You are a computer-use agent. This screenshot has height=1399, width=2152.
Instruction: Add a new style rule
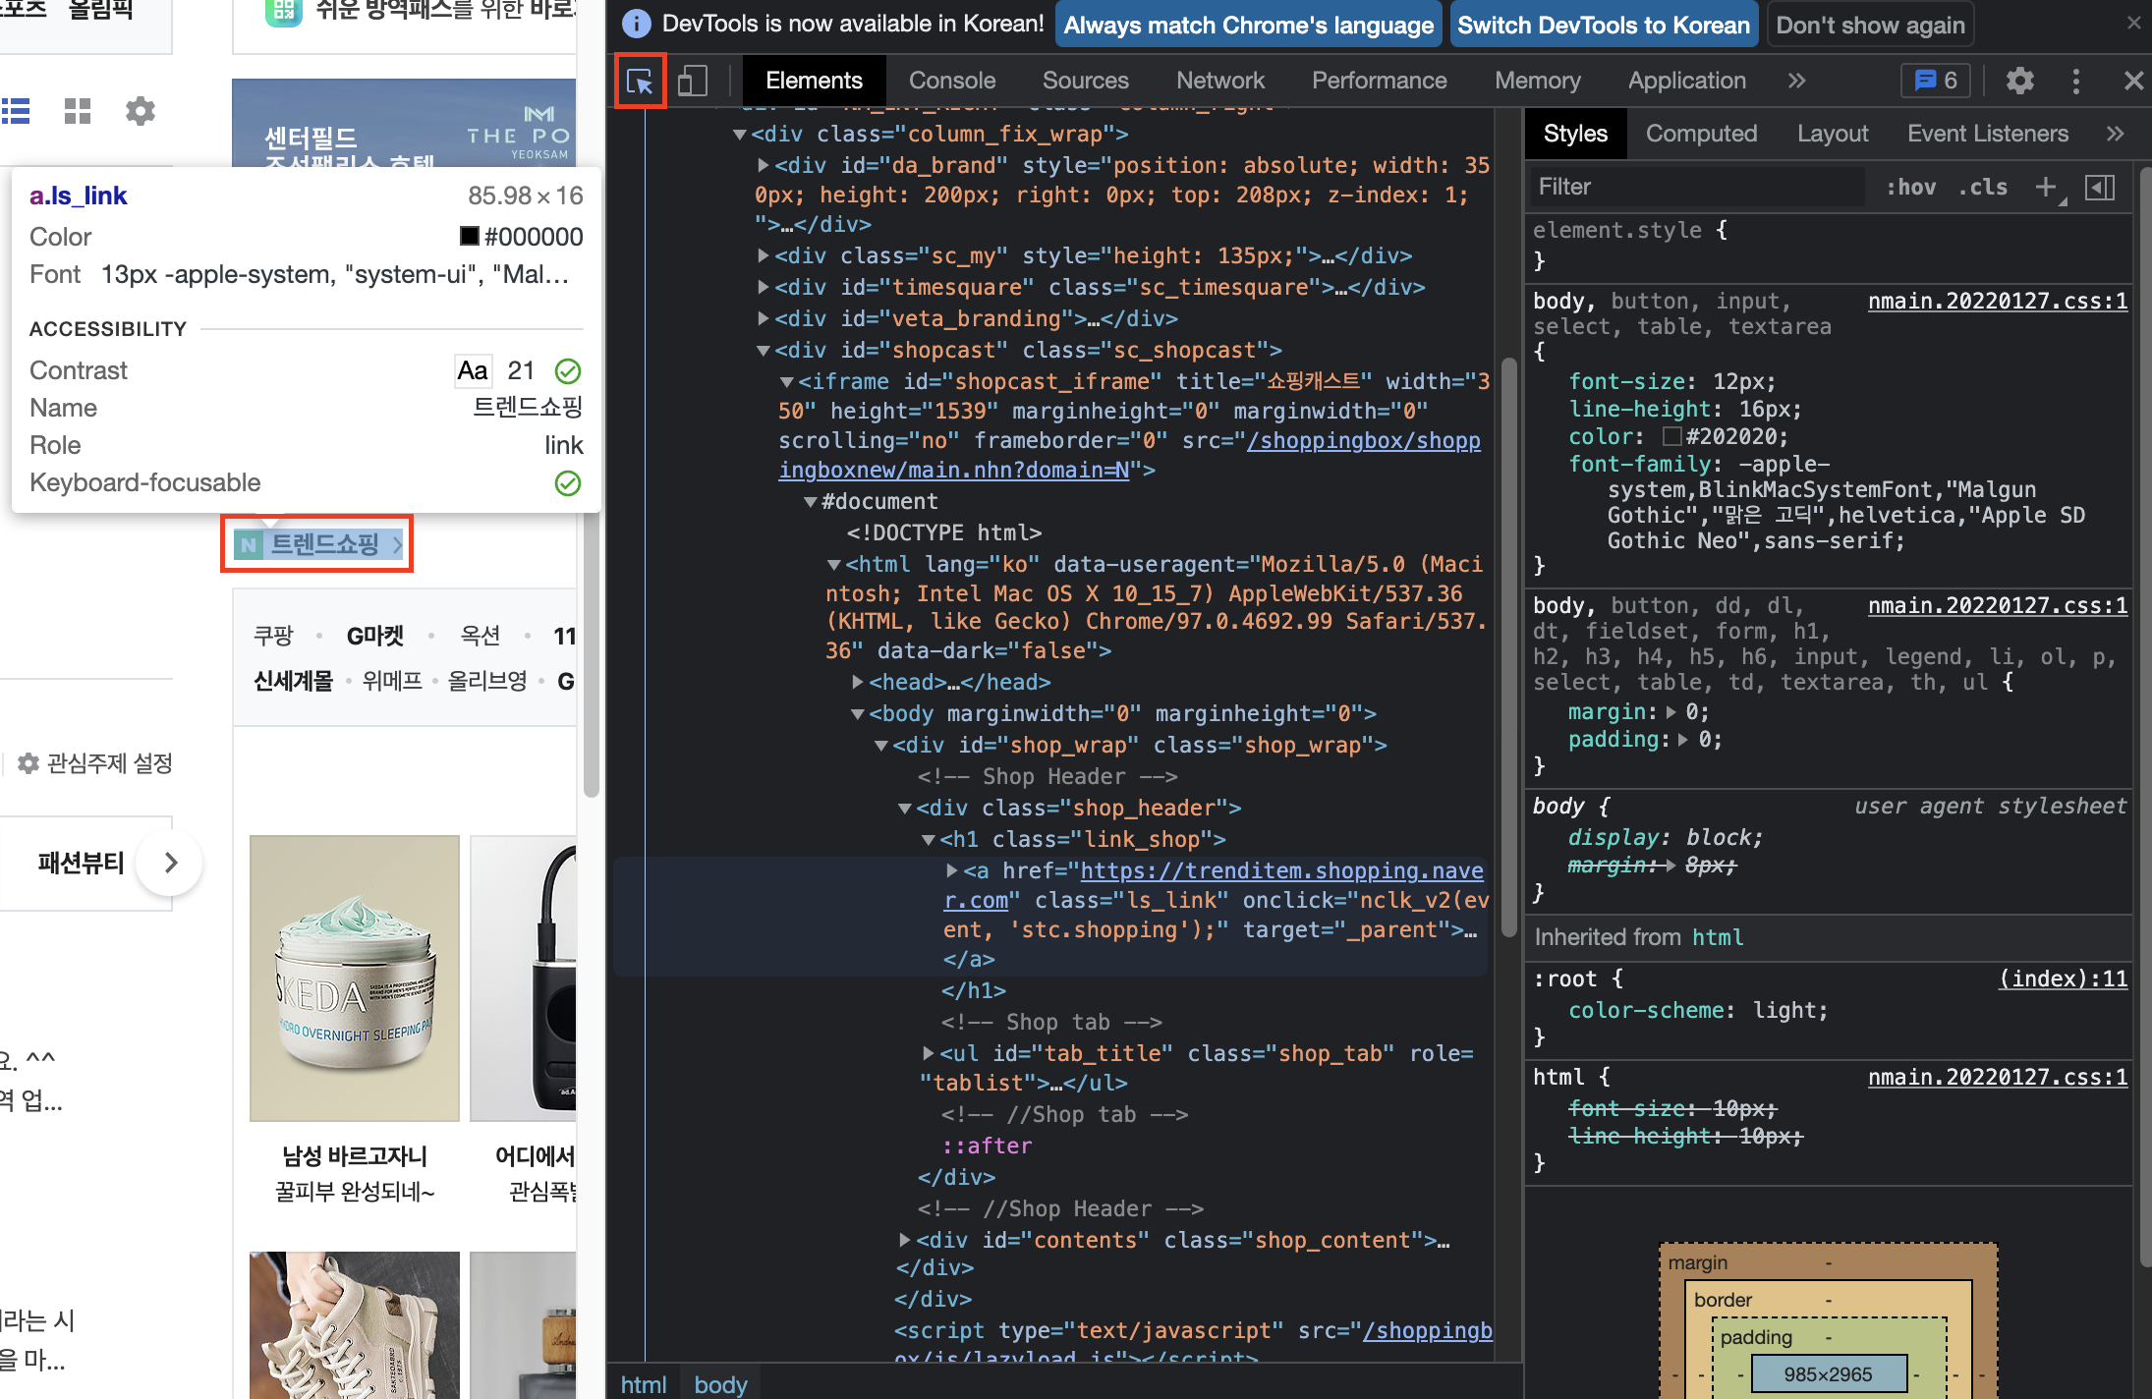[x=2046, y=187]
